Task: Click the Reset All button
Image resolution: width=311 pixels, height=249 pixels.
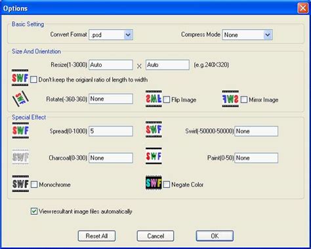Action: point(96,236)
